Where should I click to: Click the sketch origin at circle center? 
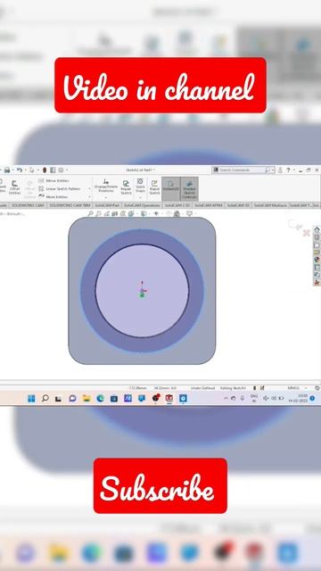pos(143,291)
